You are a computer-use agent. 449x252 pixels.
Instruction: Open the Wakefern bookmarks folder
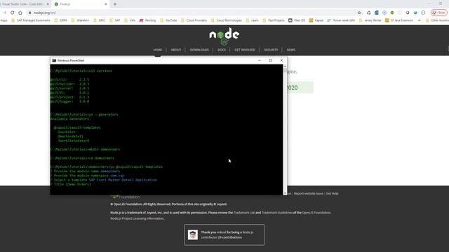tap(80, 20)
